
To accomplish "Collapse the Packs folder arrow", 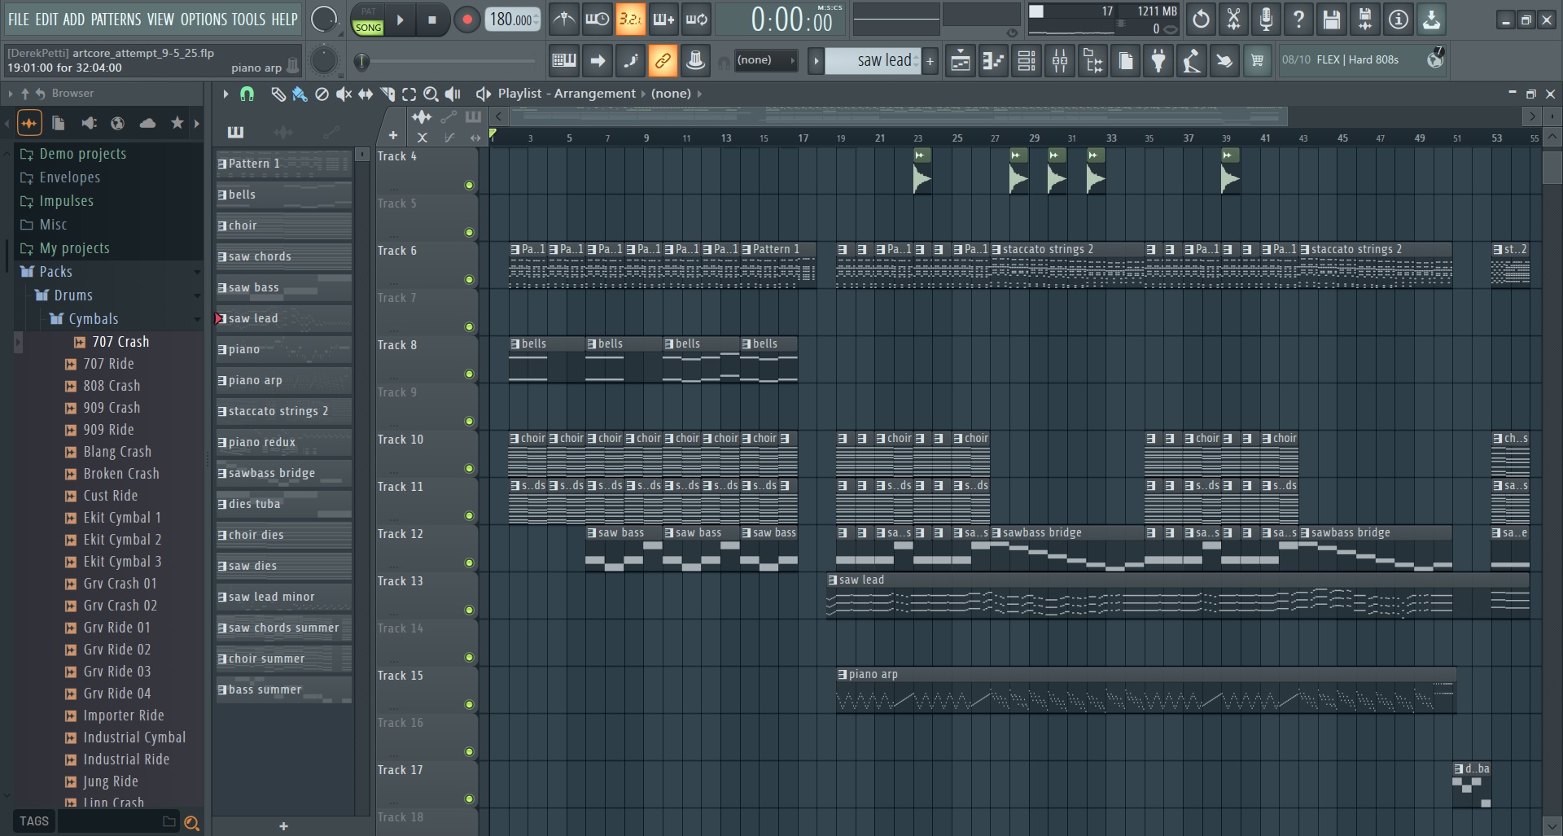I will (x=197, y=272).
